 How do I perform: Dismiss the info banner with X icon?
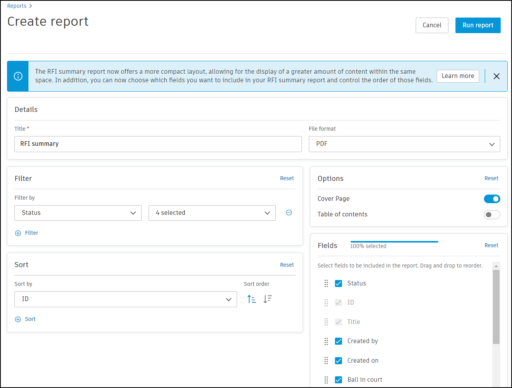tap(496, 76)
